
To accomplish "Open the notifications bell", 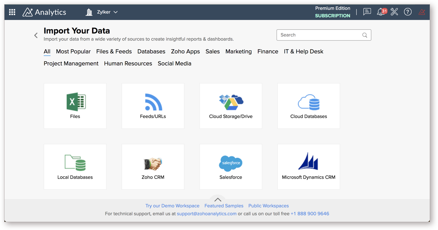I will tap(382, 12).
